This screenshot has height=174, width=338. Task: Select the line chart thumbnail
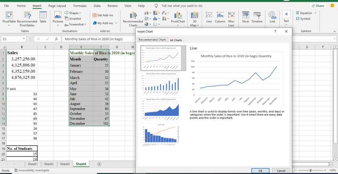click(x=163, y=58)
